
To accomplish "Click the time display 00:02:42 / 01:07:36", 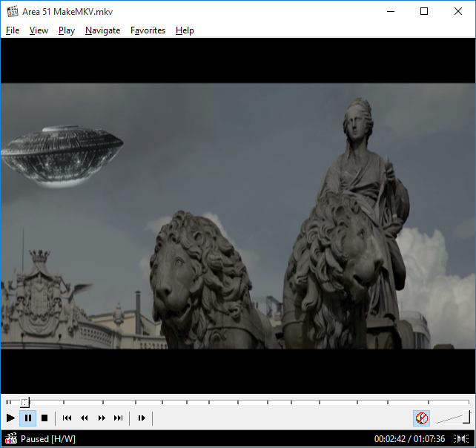I will 409,439.
